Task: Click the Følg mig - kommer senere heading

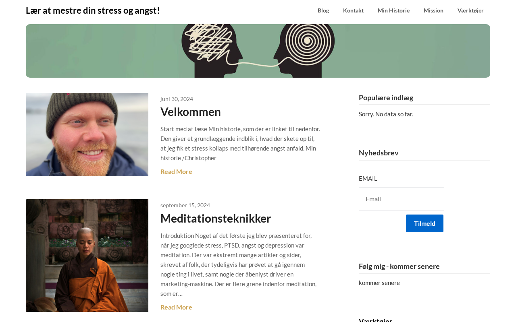Action: coord(399,266)
